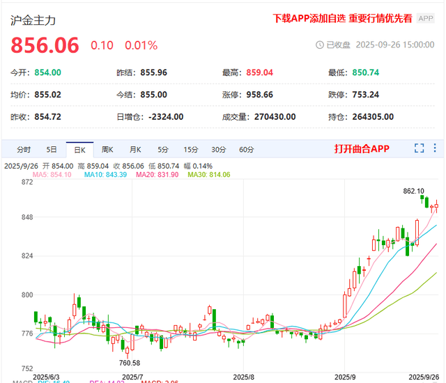Click the change percentage 0.01%
The image size is (446, 383).
click(x=141, y=45)
